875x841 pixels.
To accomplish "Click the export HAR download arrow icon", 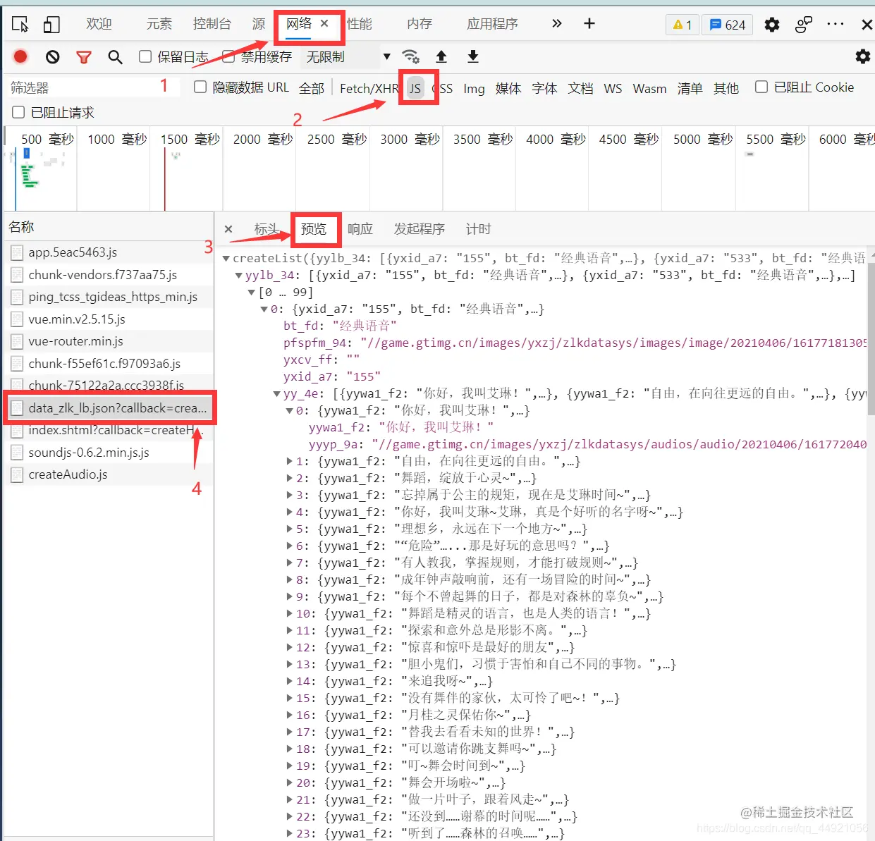I will 473,56.
